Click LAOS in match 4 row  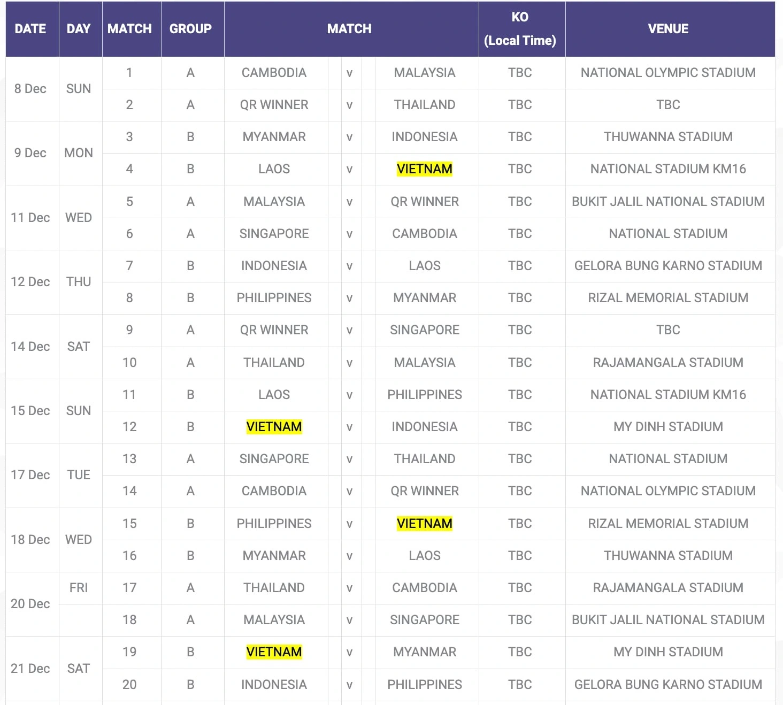tap(274, 169)
